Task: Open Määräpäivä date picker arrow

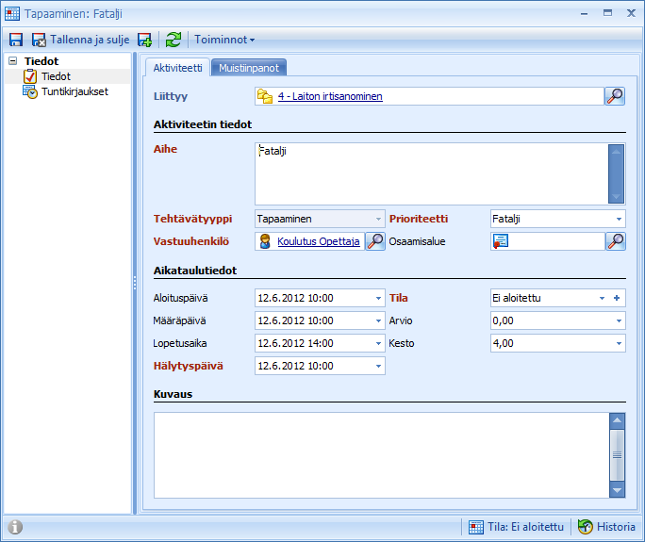Action: click(378, 320)
